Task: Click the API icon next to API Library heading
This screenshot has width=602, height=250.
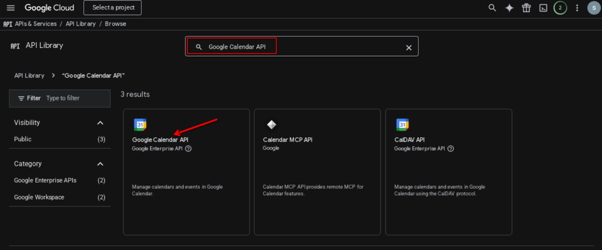Action: pos(15,46)
